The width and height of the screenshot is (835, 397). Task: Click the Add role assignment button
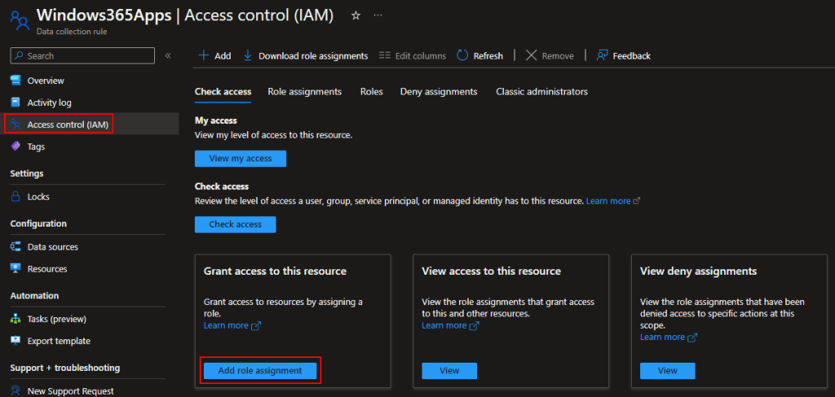260,370
